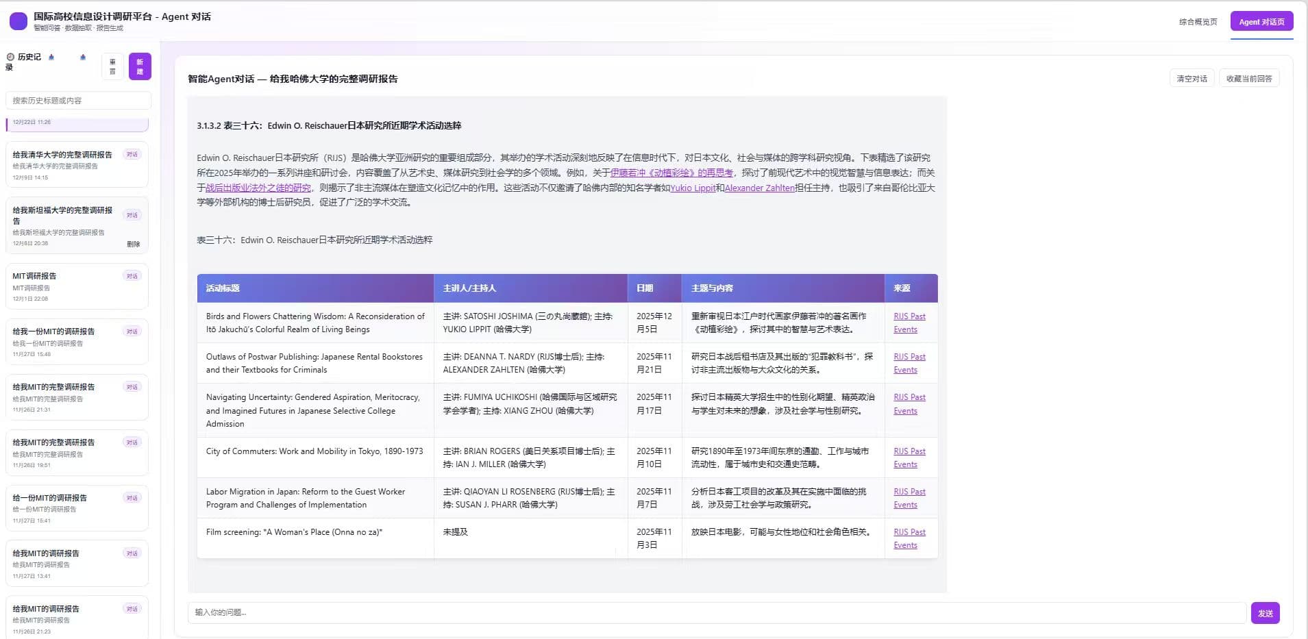Click the 来源 table header
This screenshot has width=1308, height=639.
pyautogui.click(x=911, y=288)
